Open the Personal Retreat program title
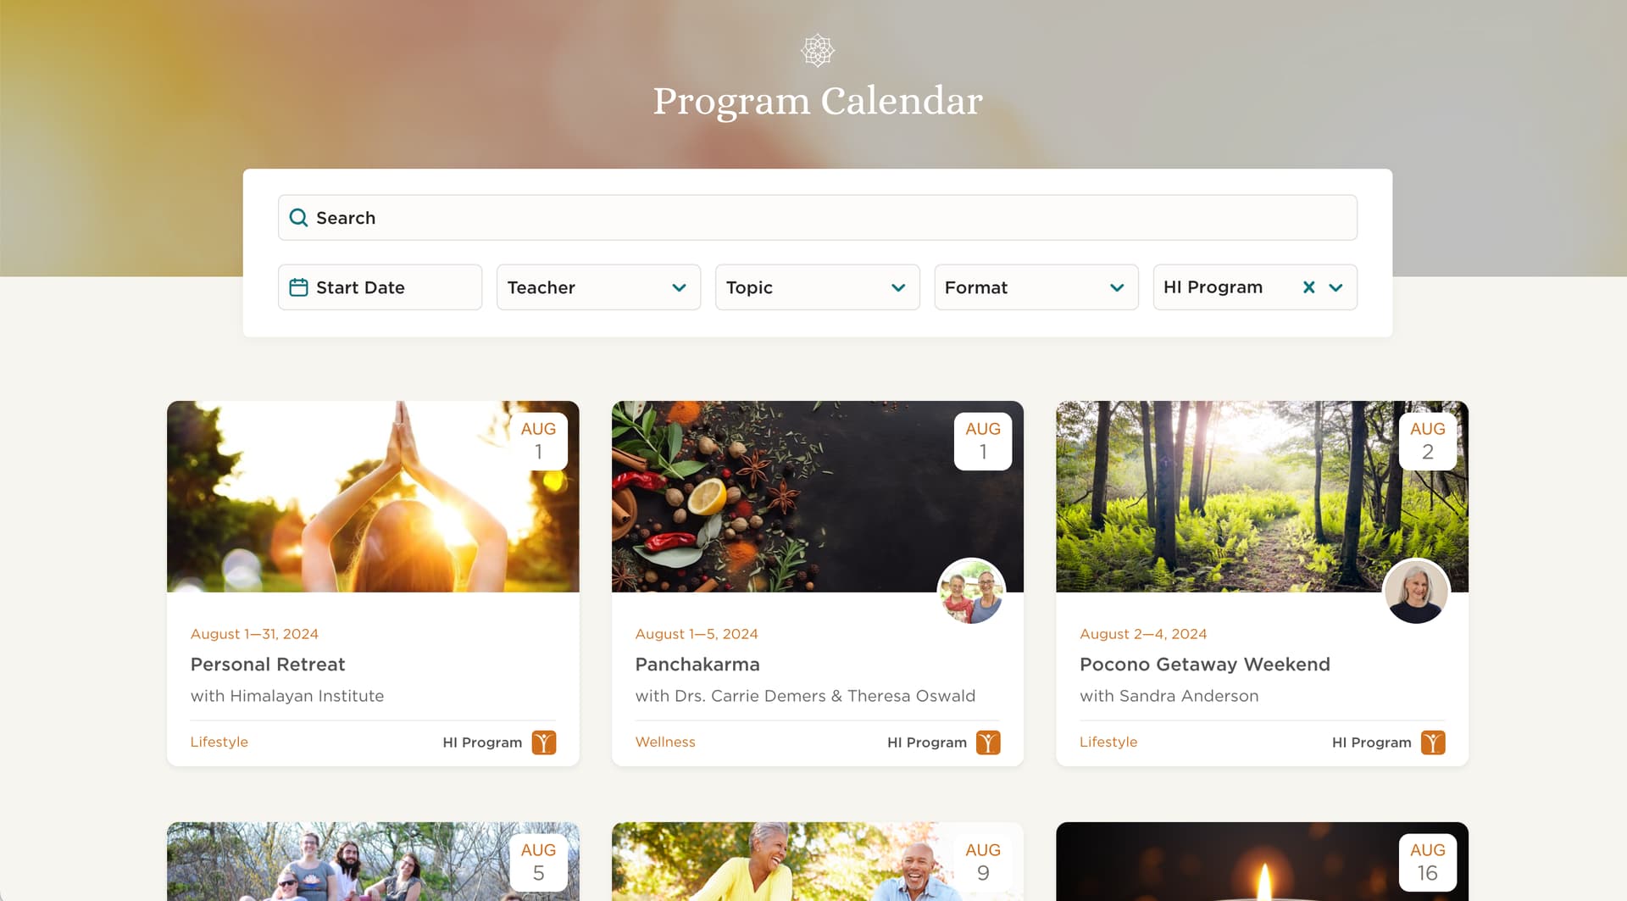Viewport: 1627px width, 901px height. 268,665
